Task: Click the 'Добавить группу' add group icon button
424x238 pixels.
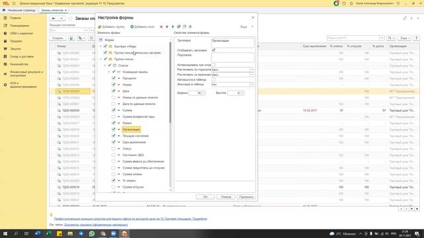Action: (111, 26)
